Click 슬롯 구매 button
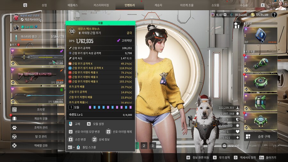Image resolution: width=288 pixels, height=162 pixels. tap(260, 136)
